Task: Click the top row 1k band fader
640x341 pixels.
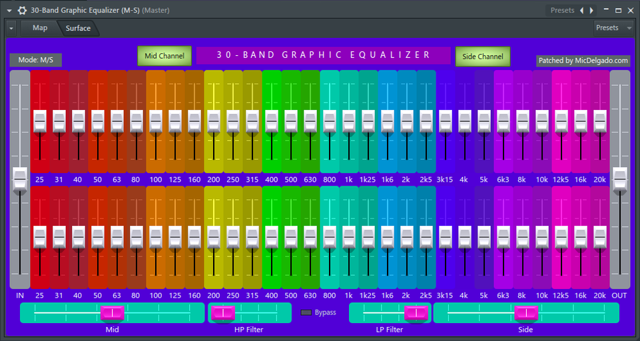Action: click(349, 121)
